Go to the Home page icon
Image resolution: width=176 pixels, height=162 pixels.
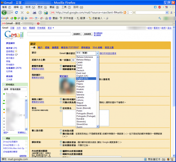(28, 12)
